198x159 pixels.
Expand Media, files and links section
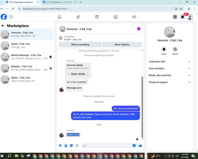169,75
